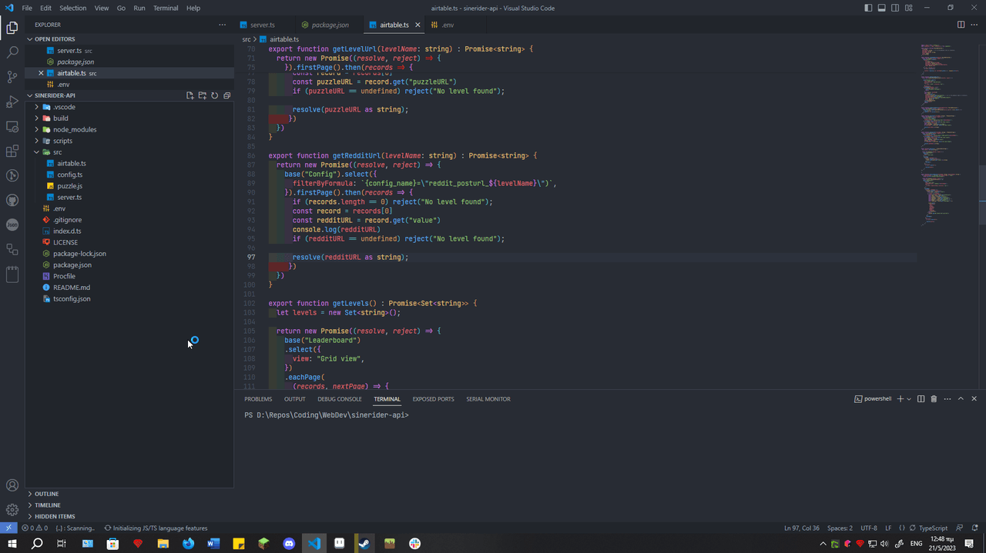Click the errors and warnings status indicator
Image resolution: width=986 pixels, height=553 pixels.
coord(35,528)
